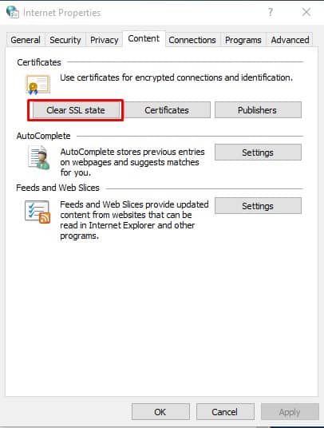Image resolution: width=324 pixels, height=428 pixels.
Task: Click the Feeds RSS checklist icon
Action: click(x=38, y=212)
